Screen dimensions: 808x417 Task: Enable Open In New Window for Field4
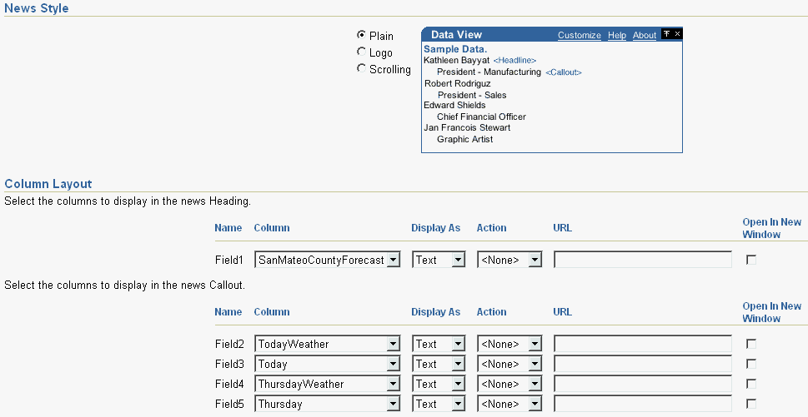coord(751,384)
